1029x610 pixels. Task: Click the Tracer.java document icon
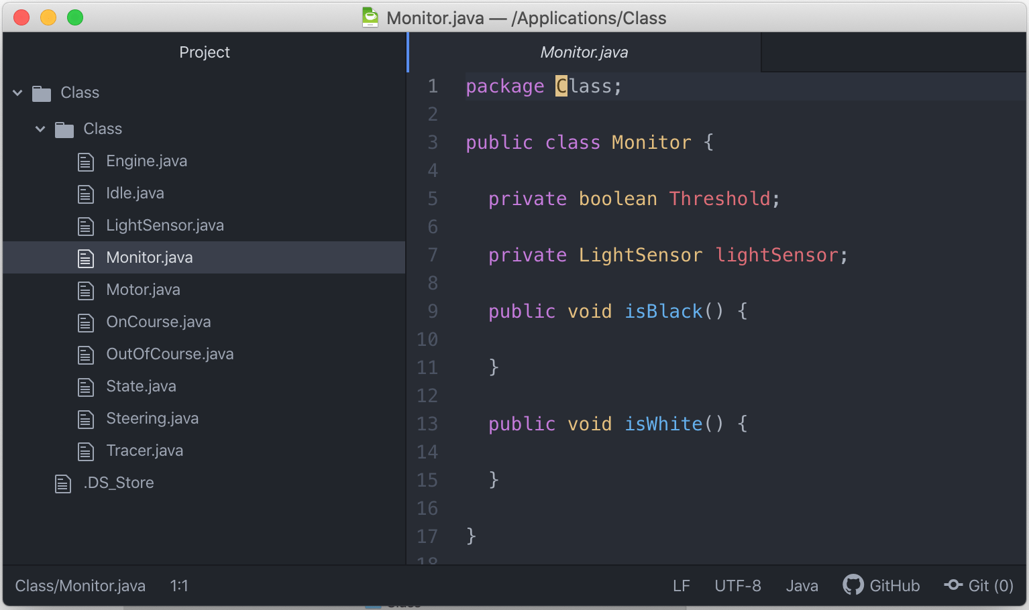[86, 450]
